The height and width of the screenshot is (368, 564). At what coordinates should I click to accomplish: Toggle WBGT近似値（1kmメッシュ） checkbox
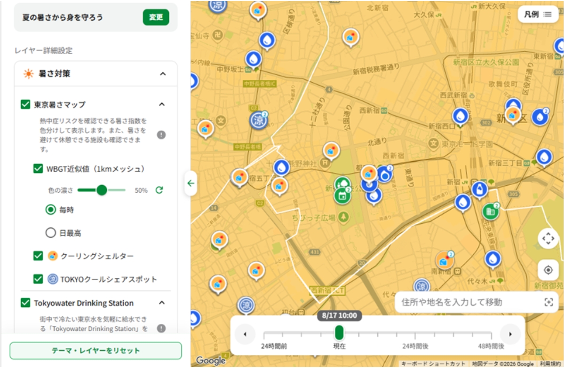click(38, 169)
